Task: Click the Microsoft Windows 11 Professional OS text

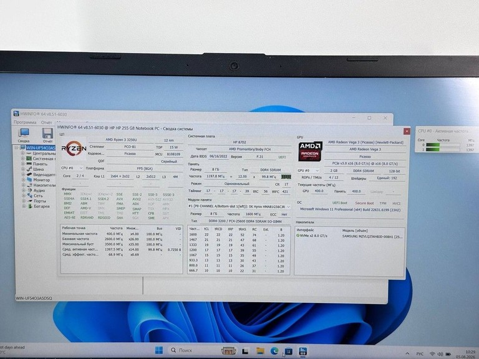Action: [350, 209]
